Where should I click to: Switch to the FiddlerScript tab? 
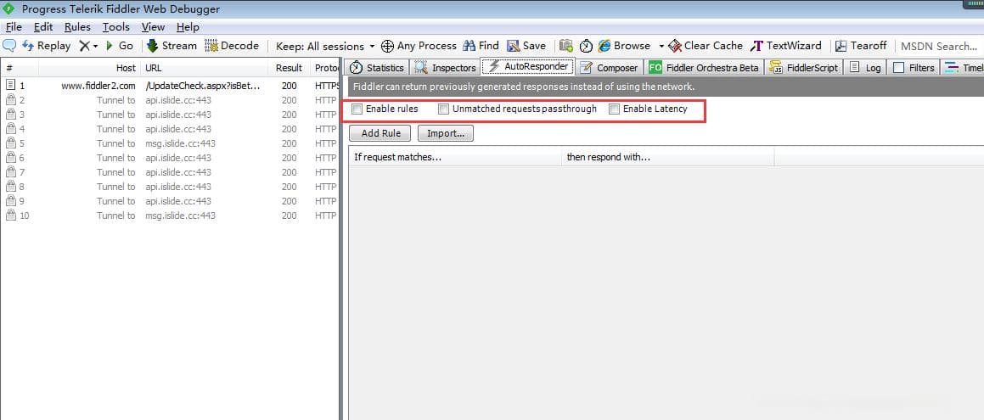(x=804, y=68)
